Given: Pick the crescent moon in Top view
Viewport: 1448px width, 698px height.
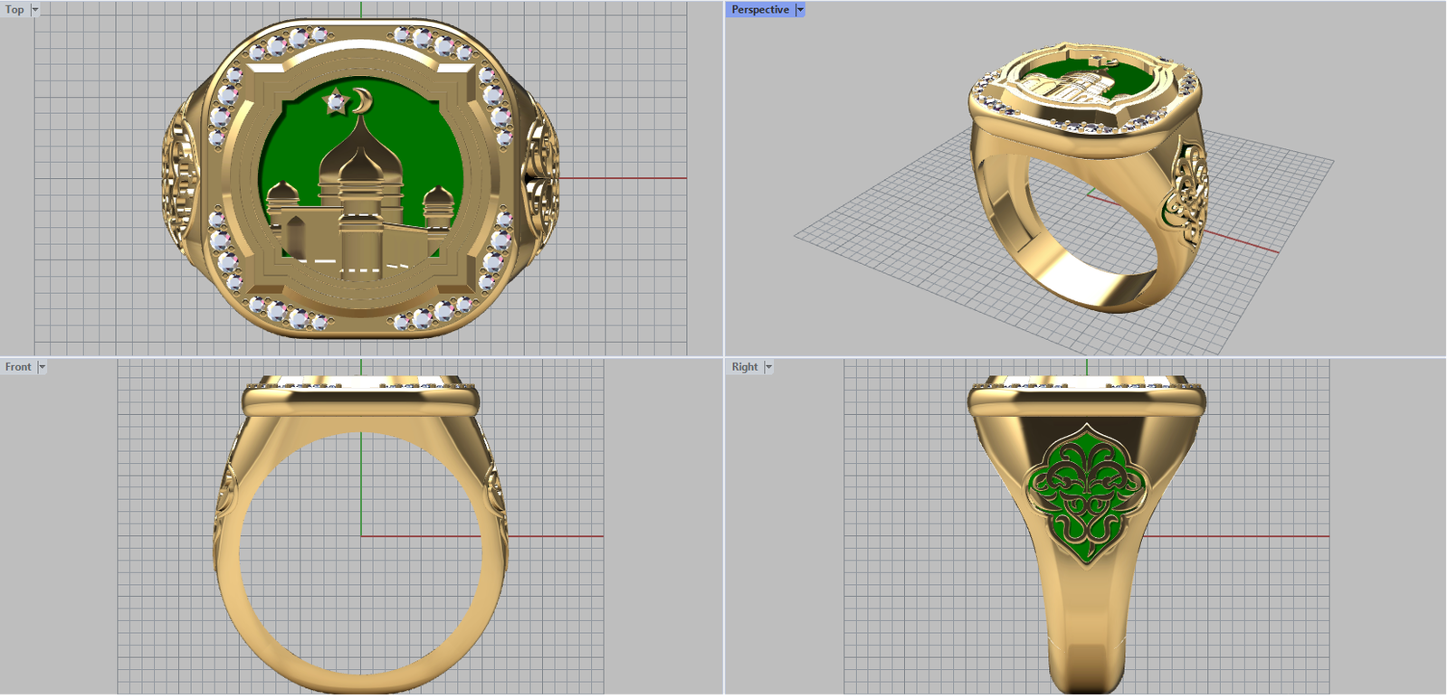Looking at the screenshot, I should coord(364,101).
